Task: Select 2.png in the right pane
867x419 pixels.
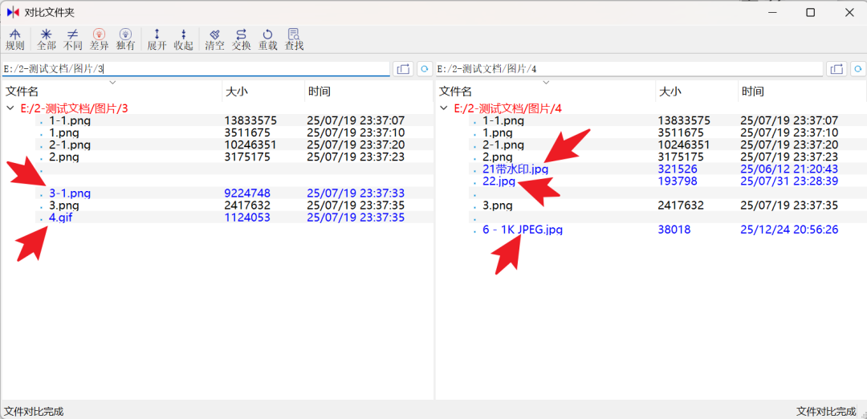Action: coord(498,157)
